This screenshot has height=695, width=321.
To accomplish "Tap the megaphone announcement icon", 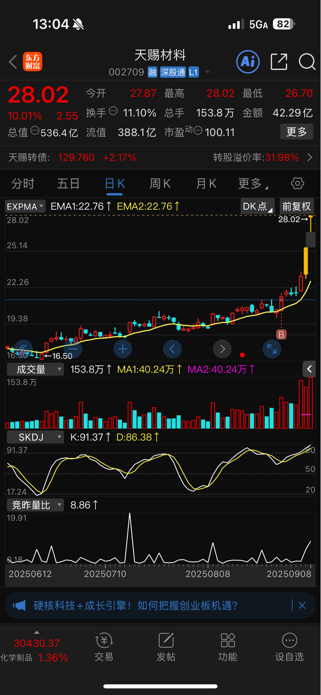I will [x=19, y=605].
